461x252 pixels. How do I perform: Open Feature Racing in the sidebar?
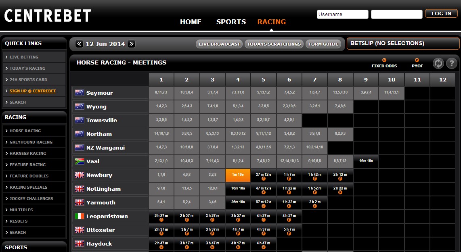(34, 165)
